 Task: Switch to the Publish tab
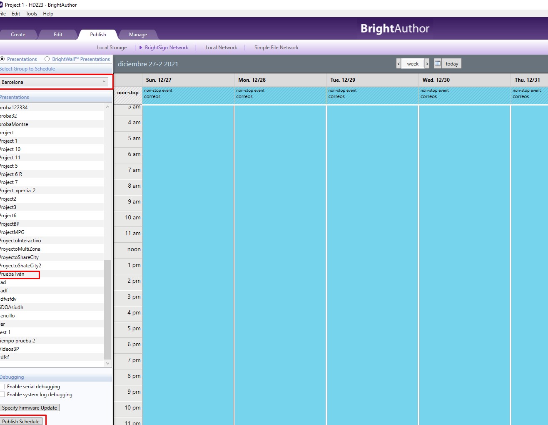pos(98,35)
